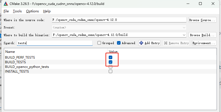221x112 pixels.
Task: Click the plus icon on Add Entry
Action: click(141, 43)
